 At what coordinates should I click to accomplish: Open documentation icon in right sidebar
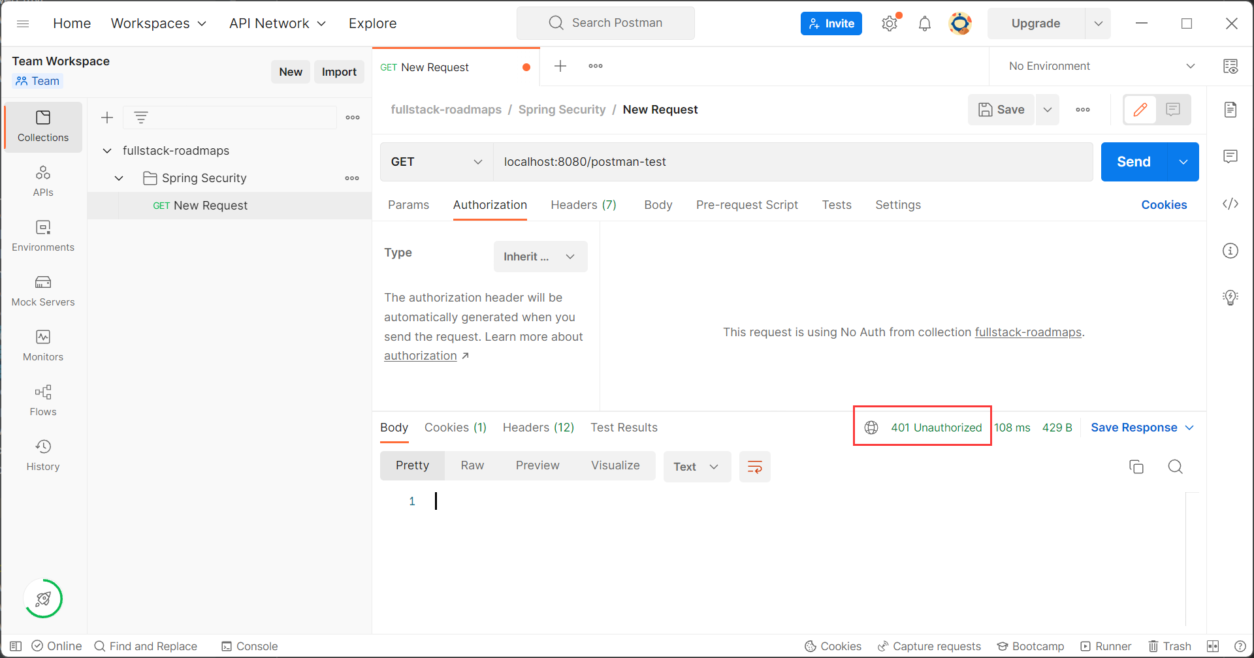click(1230, 109)
